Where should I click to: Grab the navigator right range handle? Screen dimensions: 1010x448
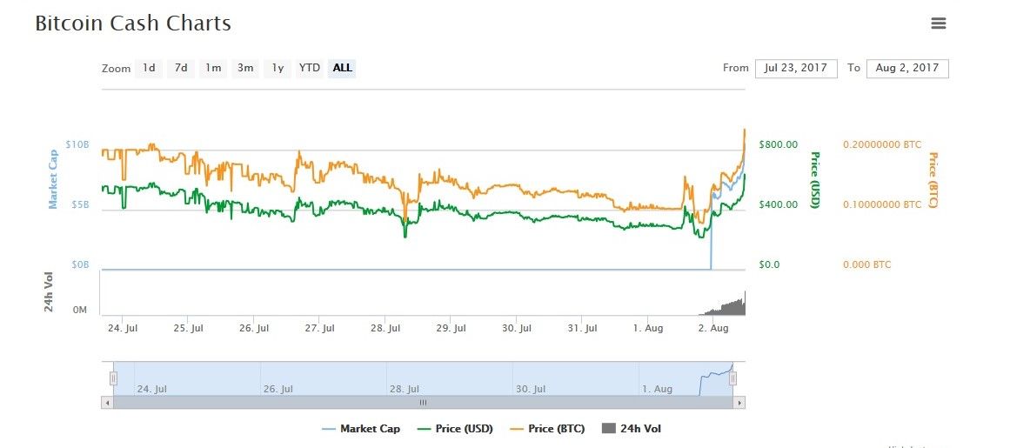tap(732, 378)
